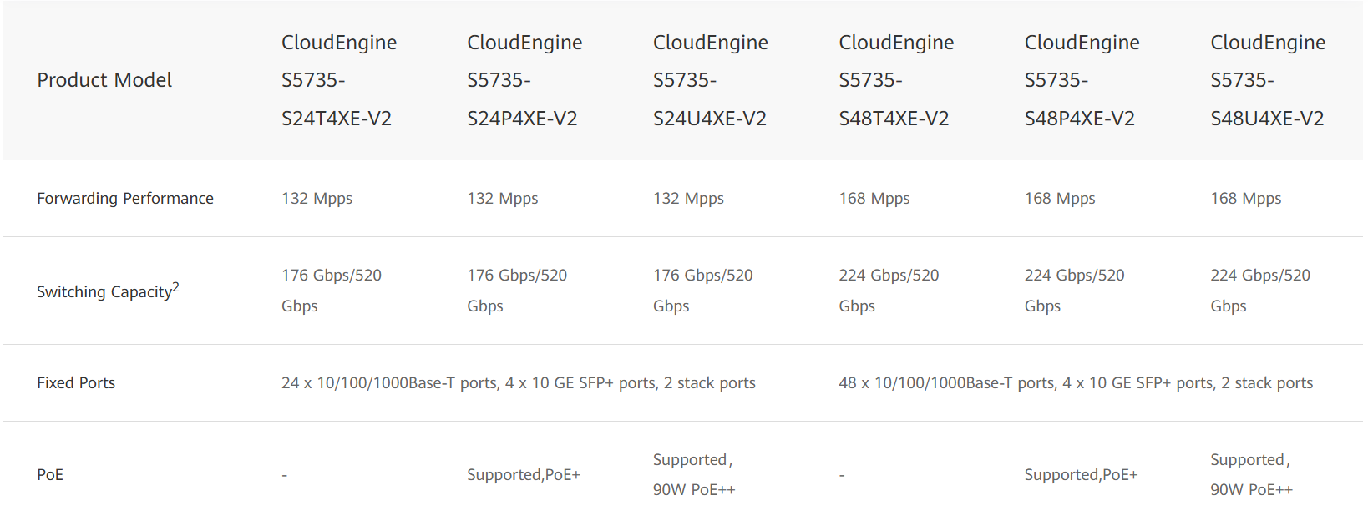Click Supported,PoE+ in the S5735-S24P4XE-V2 column

pyautogui.click(x=523, y=475)
